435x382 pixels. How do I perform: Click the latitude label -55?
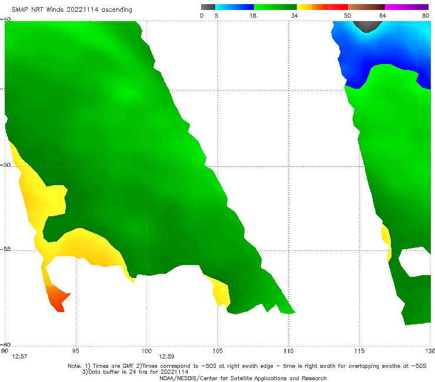[x=5, y=249]
